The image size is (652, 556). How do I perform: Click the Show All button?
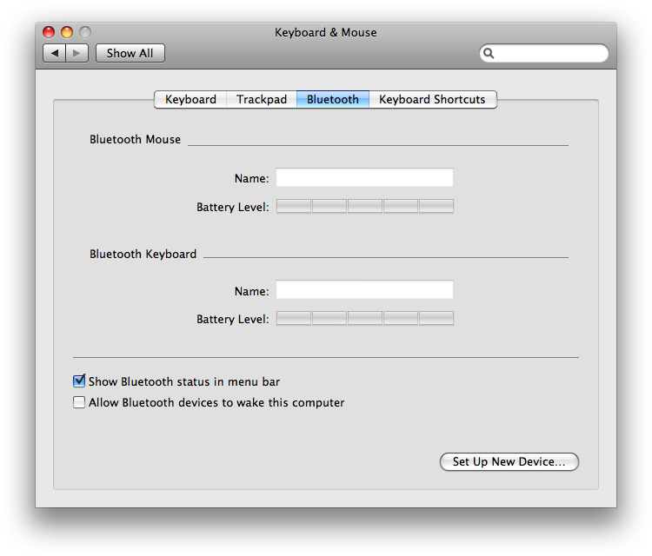130,53
